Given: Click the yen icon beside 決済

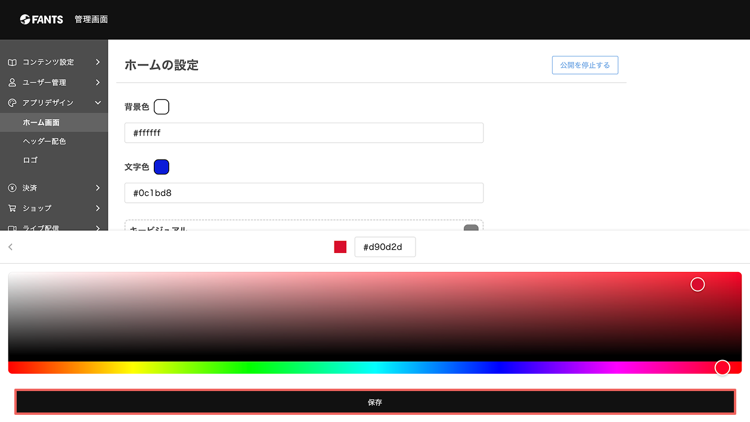Looking at the screenshot, I should coord(12,188).
